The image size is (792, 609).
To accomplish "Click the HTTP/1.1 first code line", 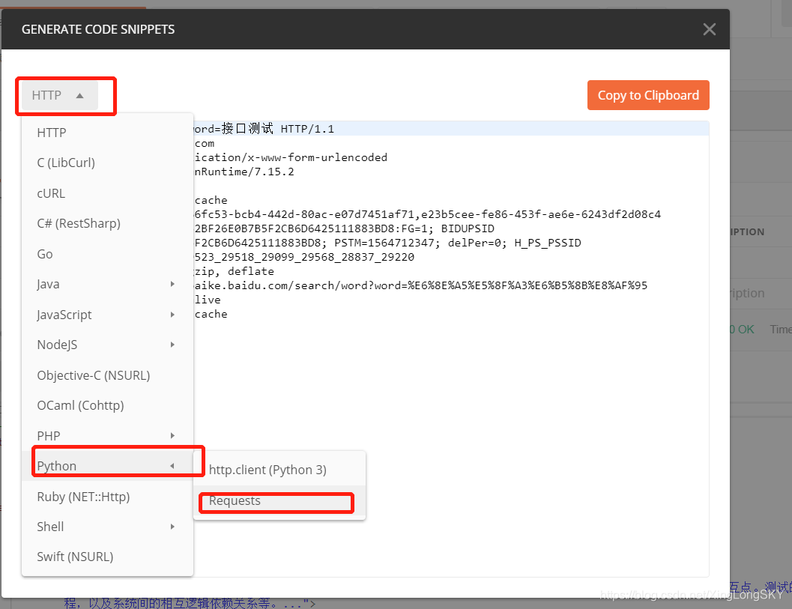I will click(451, 129).
